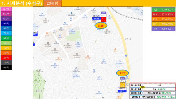The image size is (176, 99).
Task: Click the 대패생고기 restaurant icon
Action: coord(88,56)
